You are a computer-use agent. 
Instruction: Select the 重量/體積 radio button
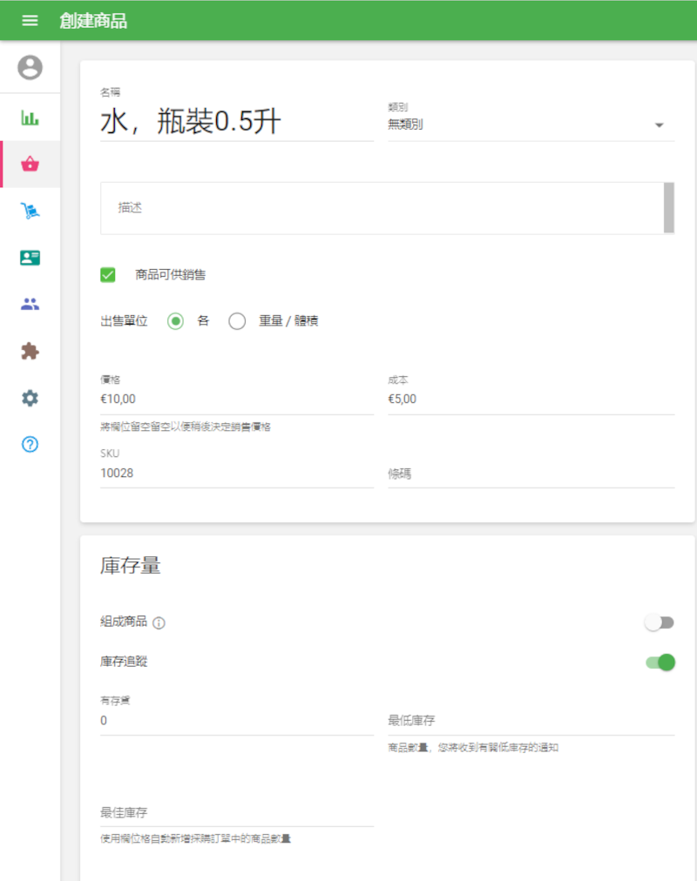coord(236,321)
